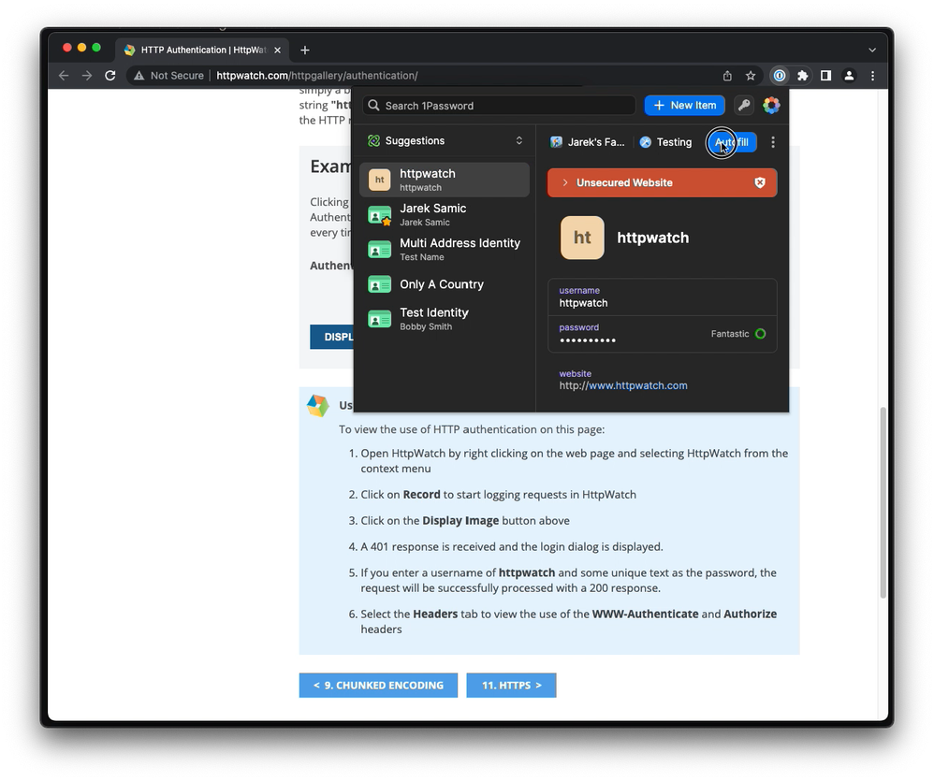
Task: Click the Chrome extensions puzzle icon
Action: pyautogui.click(x=802, y=76)
